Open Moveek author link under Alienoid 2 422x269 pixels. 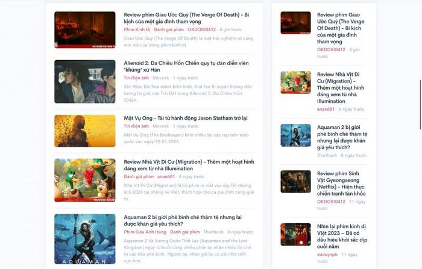pyautogui.click(x=161, y=78)
